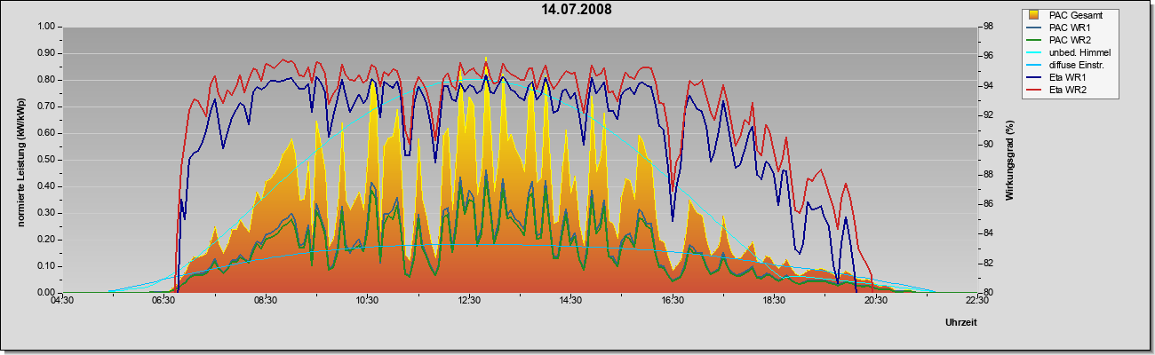
Task: Click the chart title 14.07.2008
Action: click(577, 10)
